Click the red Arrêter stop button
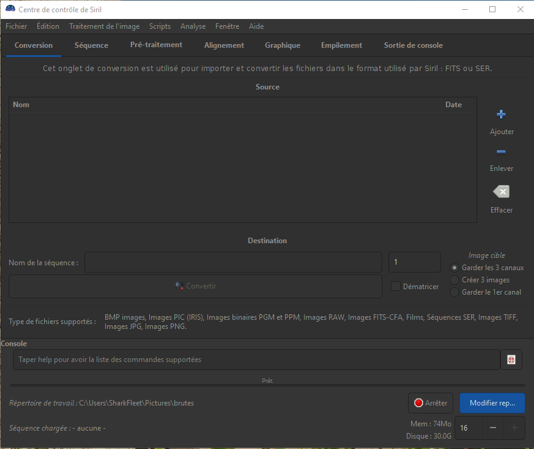 (x=431, y=403)
